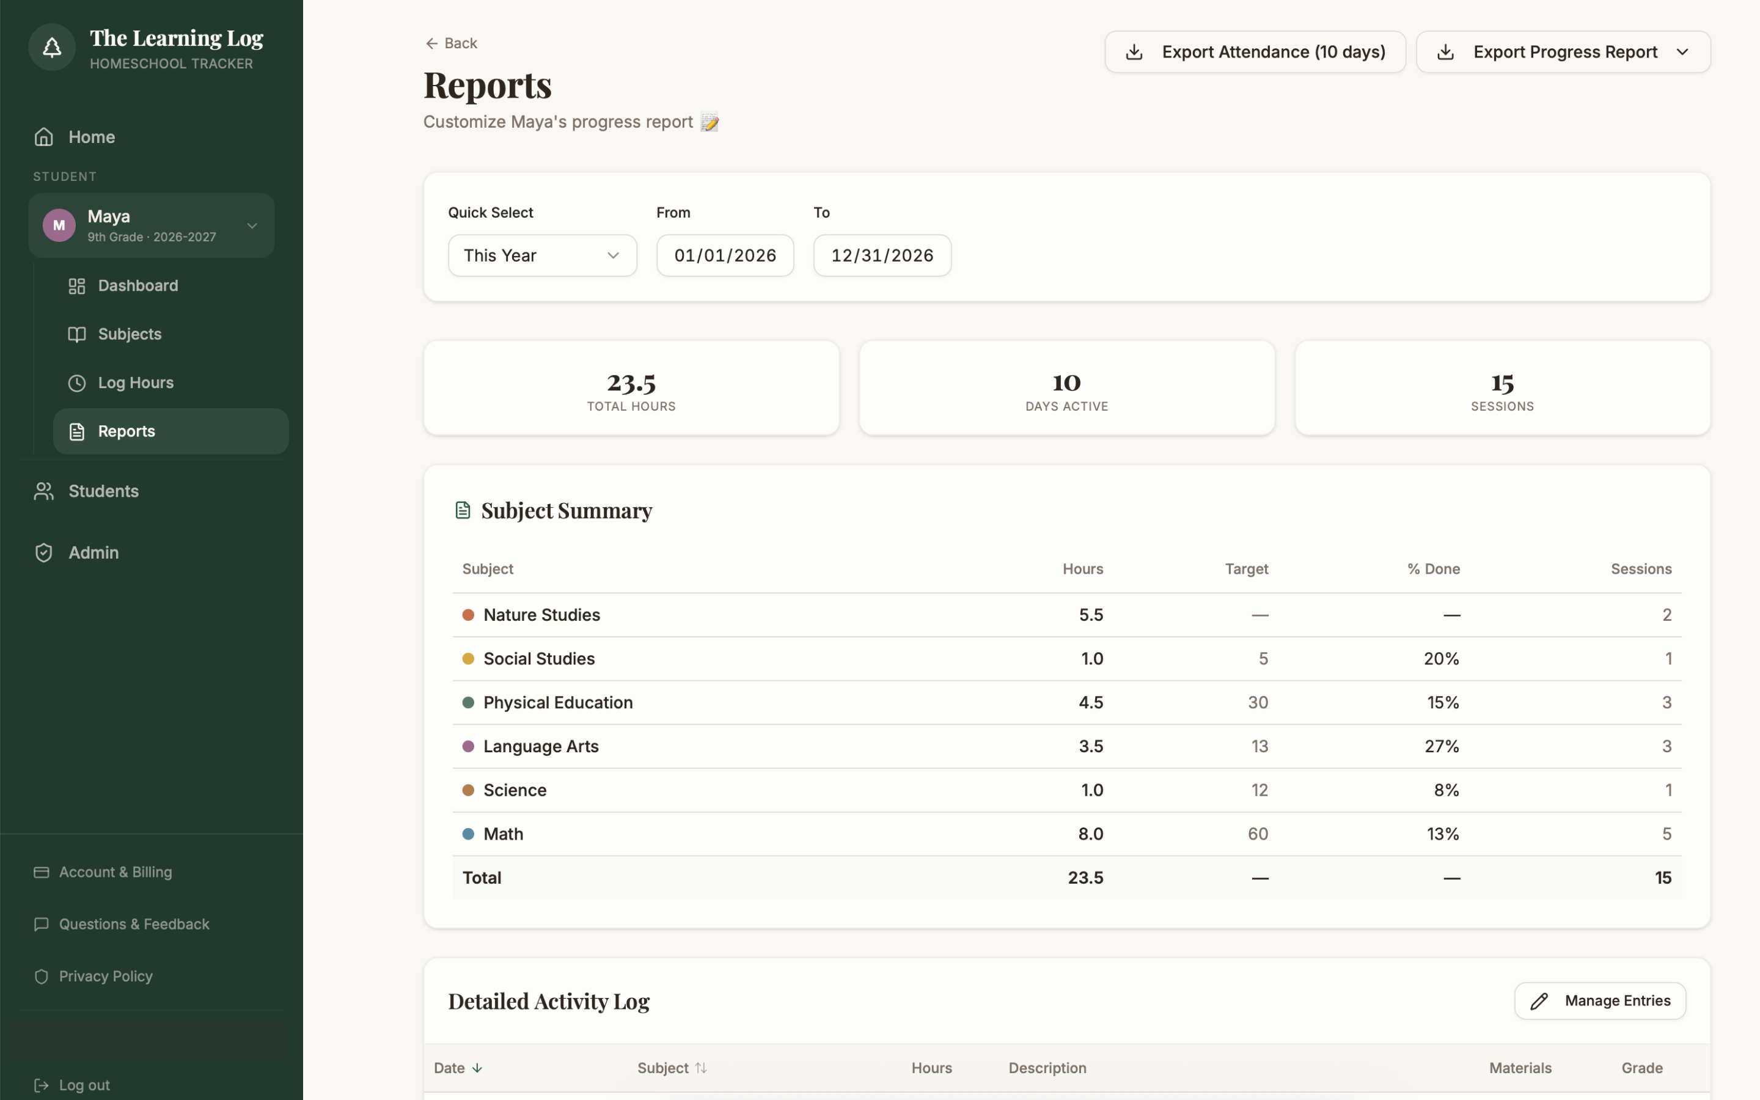Click the Dashboard grid icon

click(x=77, y=286)
